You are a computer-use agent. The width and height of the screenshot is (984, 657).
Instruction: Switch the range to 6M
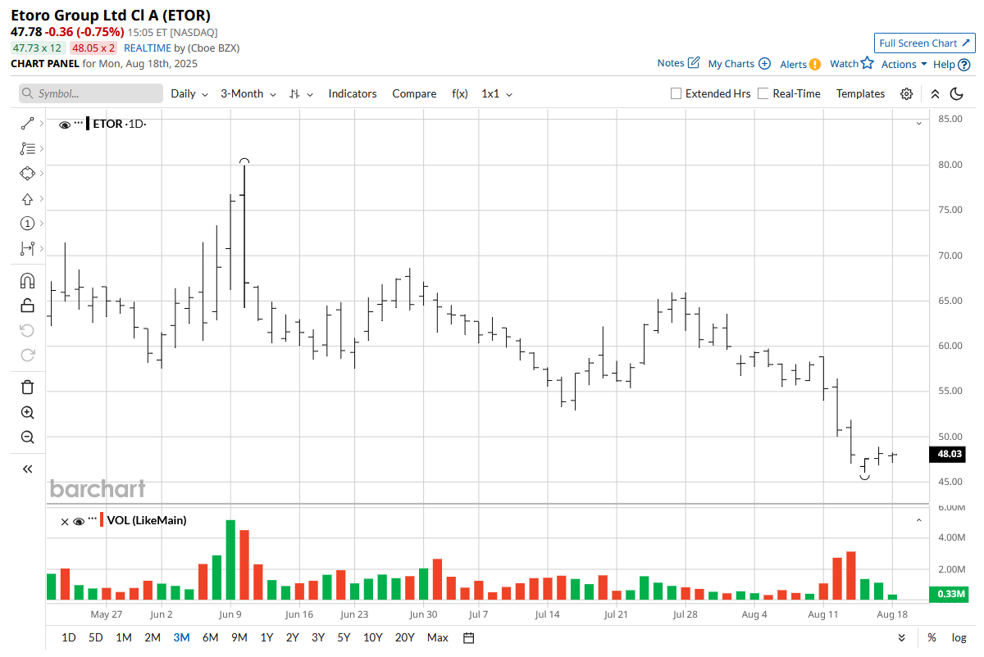coord(210,637)
